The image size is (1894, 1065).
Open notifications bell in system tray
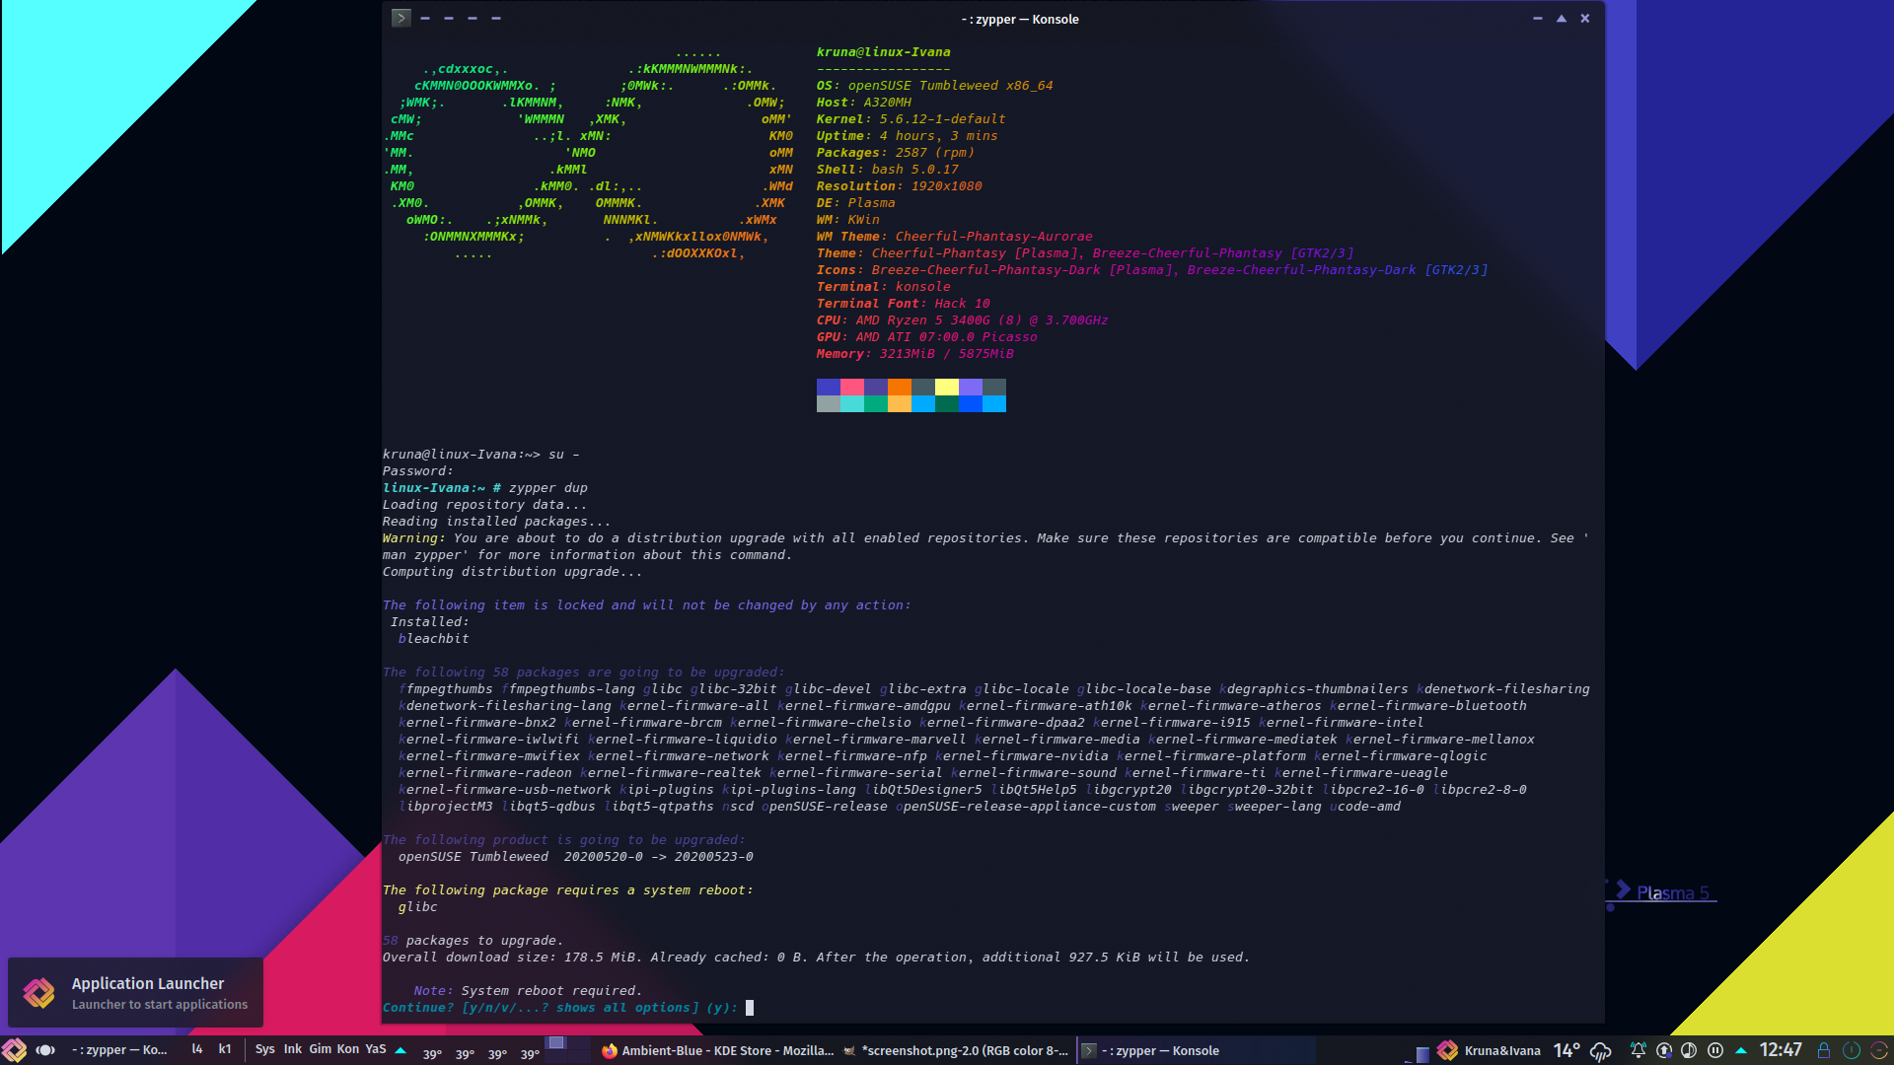coord(1638,1051)
